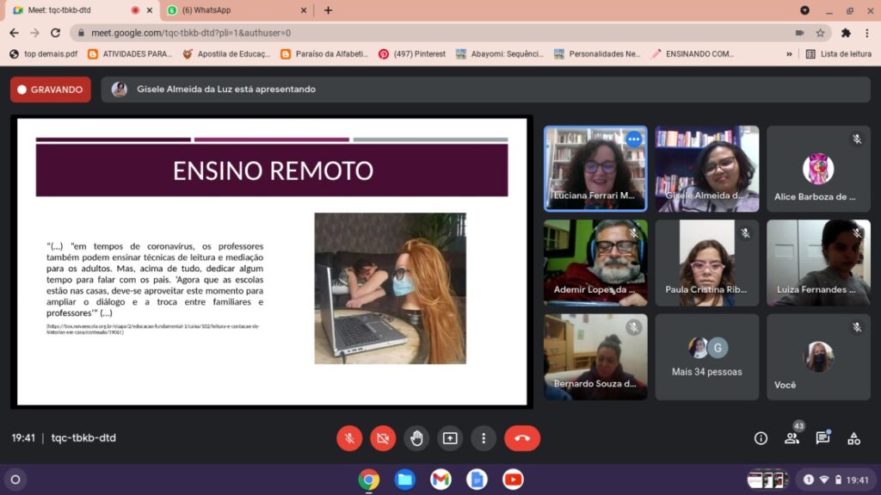Screen dimensions: 881x495
Task: Turn on the camera in the call bar
Action: (x=383, y=438)
